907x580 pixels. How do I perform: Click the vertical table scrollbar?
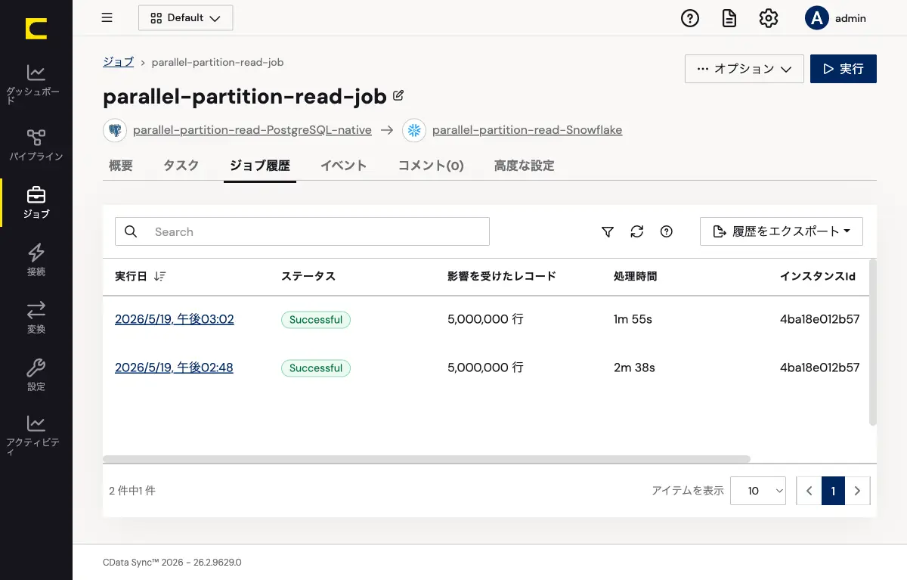[x=873, y=342]
